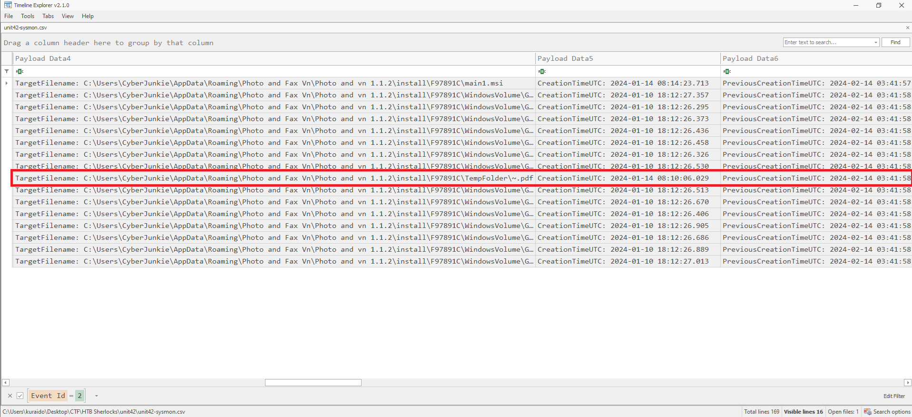Image resolution: width=912 pixels, height=417 pixels.
Task: Click the ABC filter icon under Payload Data6
Action: coord(727,72)
